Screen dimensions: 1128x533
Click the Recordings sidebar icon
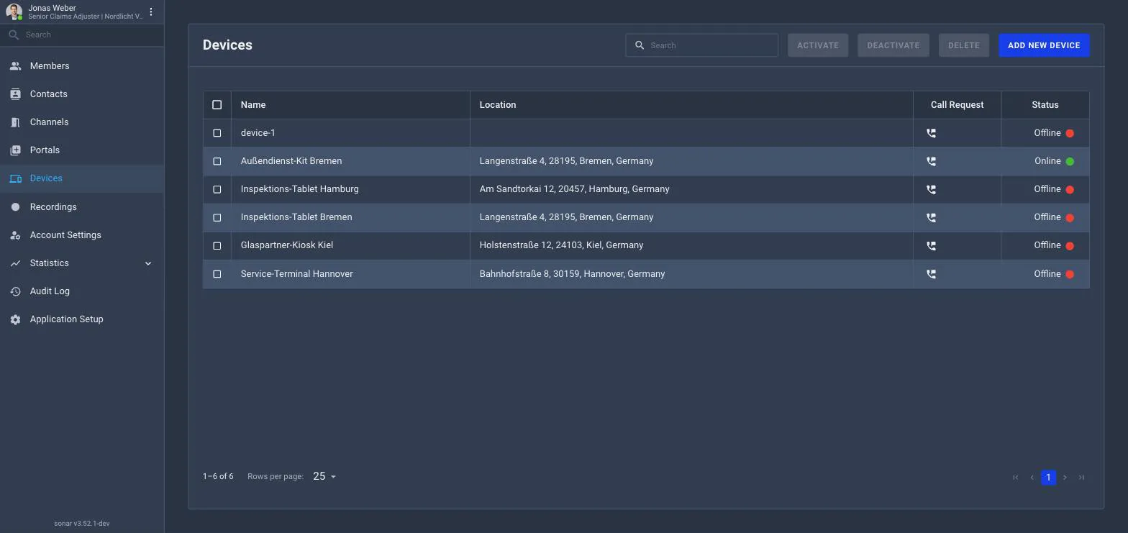click(x=15, y=207)
